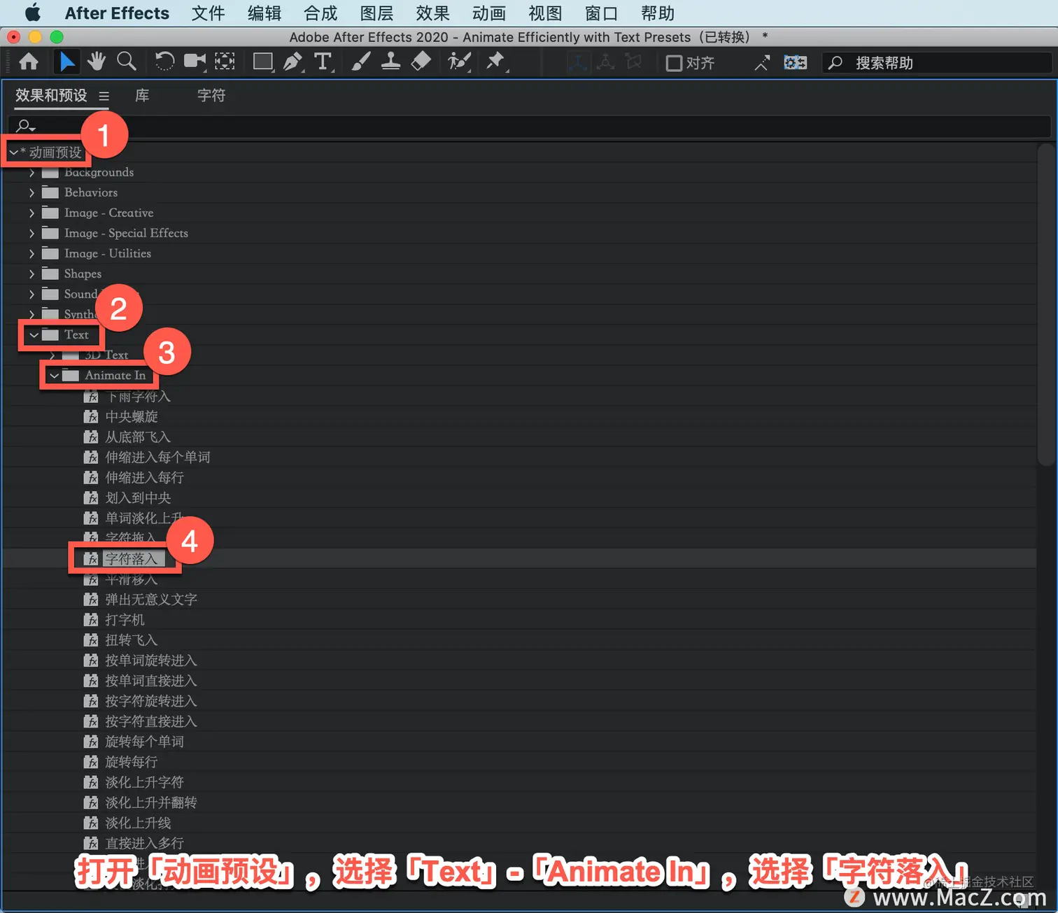Expand the Backgrounds folder
Image resolution: width=1058 pixels, height=913 pixels.
point(31,173)
